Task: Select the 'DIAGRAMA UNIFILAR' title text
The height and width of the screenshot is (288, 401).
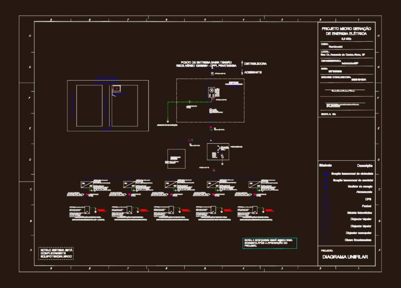Action: (345, 257)
